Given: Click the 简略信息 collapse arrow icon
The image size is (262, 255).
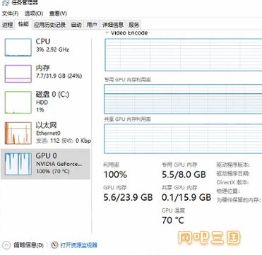Looking at the screenshot, I should click(6, 245).
